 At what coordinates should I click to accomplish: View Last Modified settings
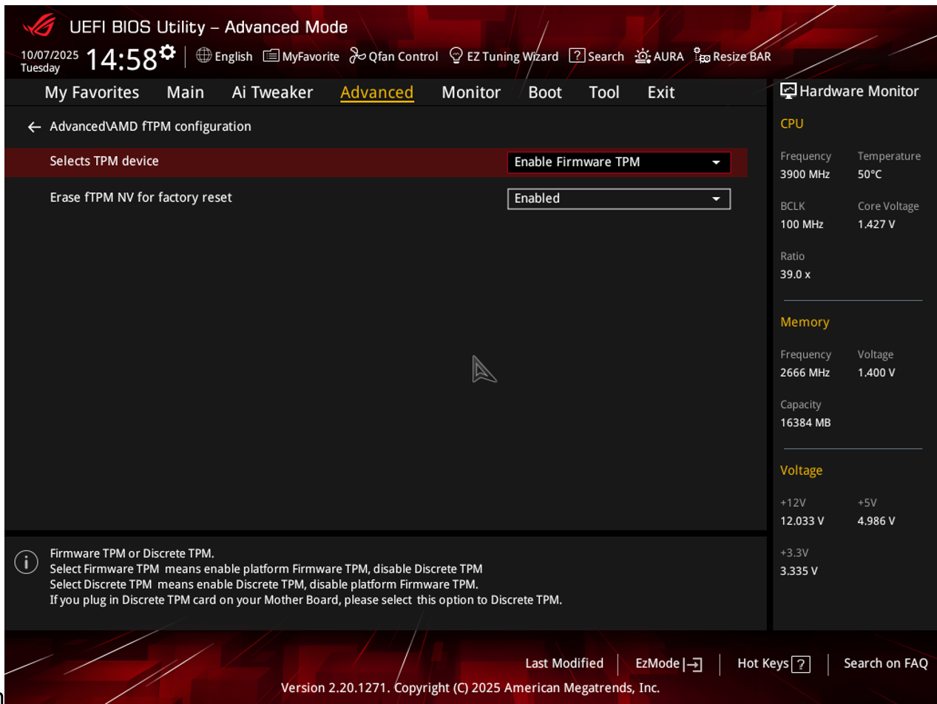click(564, 663)
